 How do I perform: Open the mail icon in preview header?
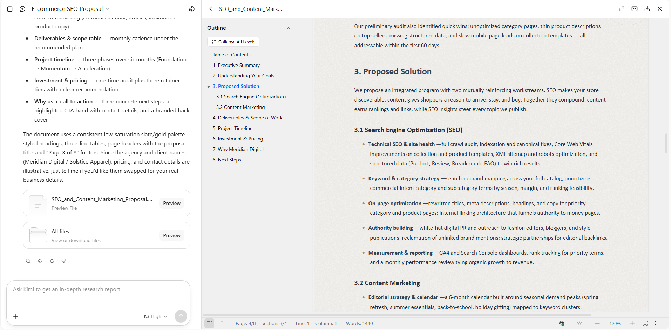tap(635, 9)
